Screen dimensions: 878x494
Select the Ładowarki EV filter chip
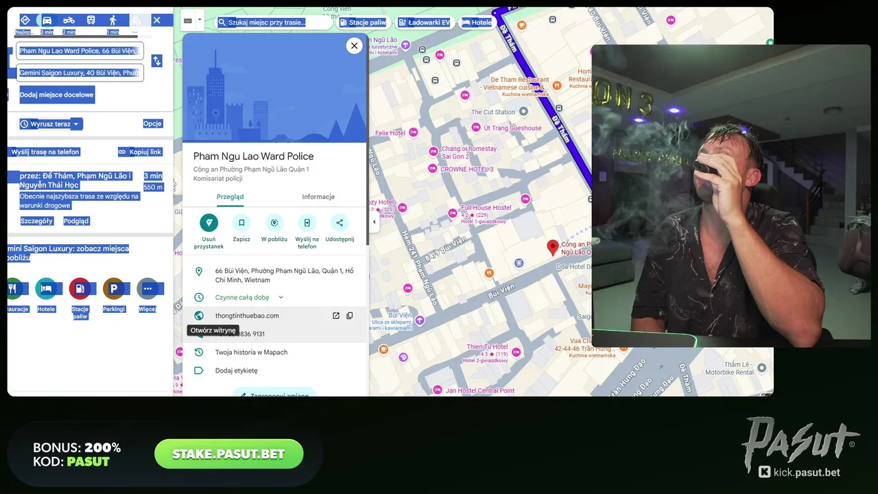[425, 23]
